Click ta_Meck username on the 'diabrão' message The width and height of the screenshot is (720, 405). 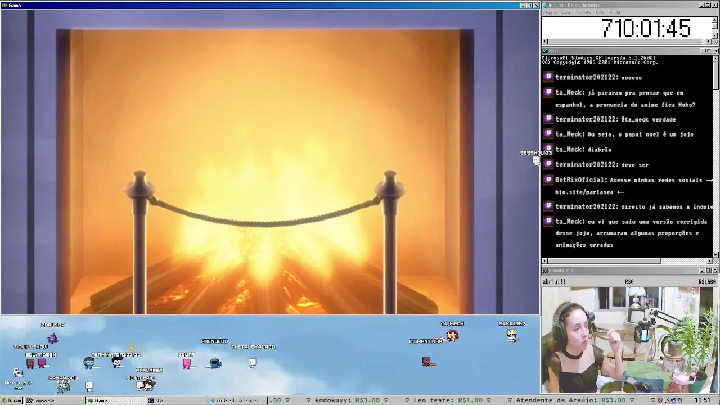[570, 149]
